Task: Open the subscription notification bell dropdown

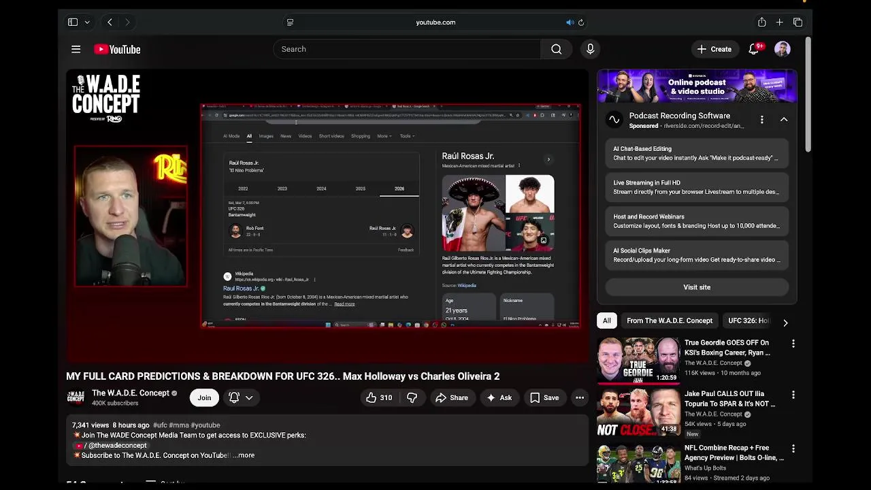Action: (x=241, y=397)
